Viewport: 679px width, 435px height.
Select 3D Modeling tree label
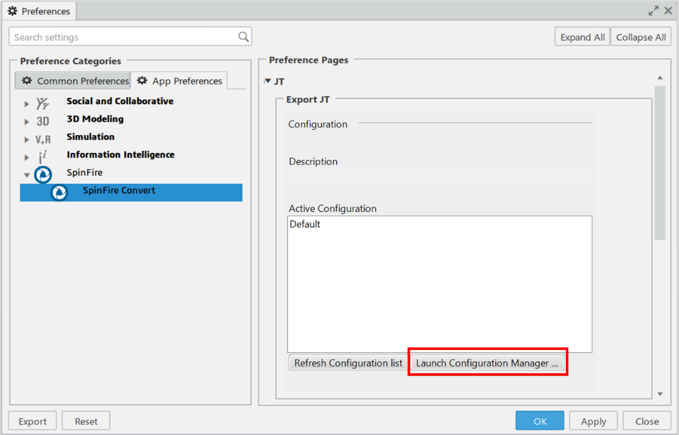click(x=95, y=119)
